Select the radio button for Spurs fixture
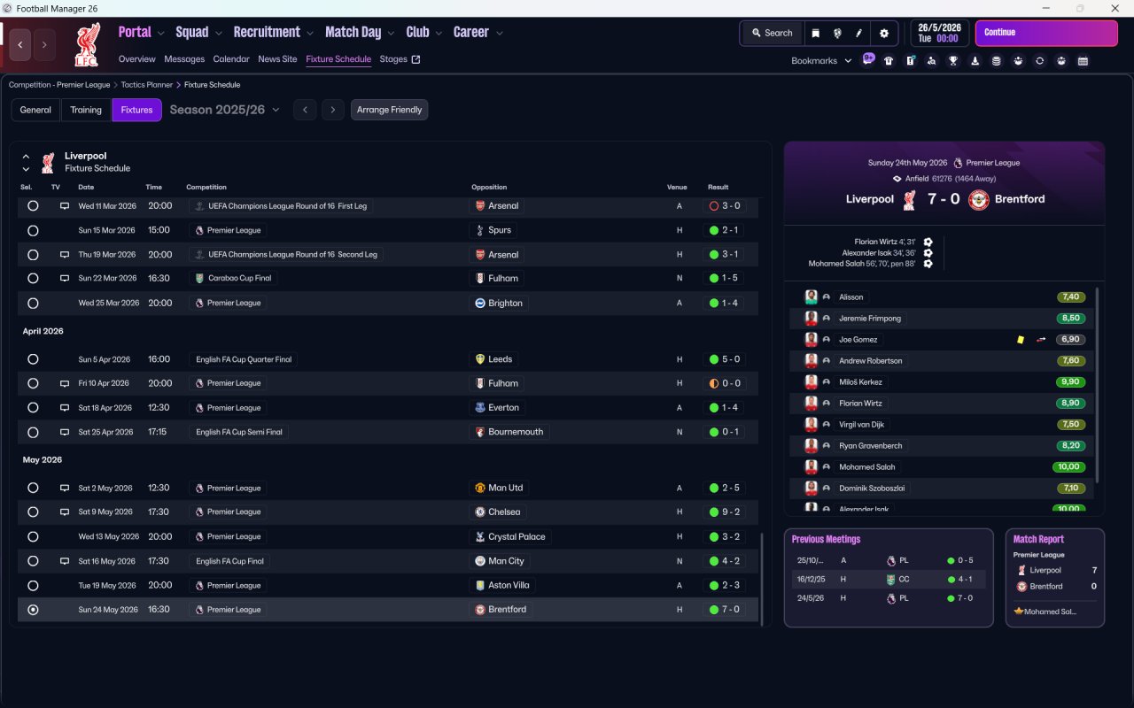The width and height of the screenshot is (1134, 708). click(33, 230)
